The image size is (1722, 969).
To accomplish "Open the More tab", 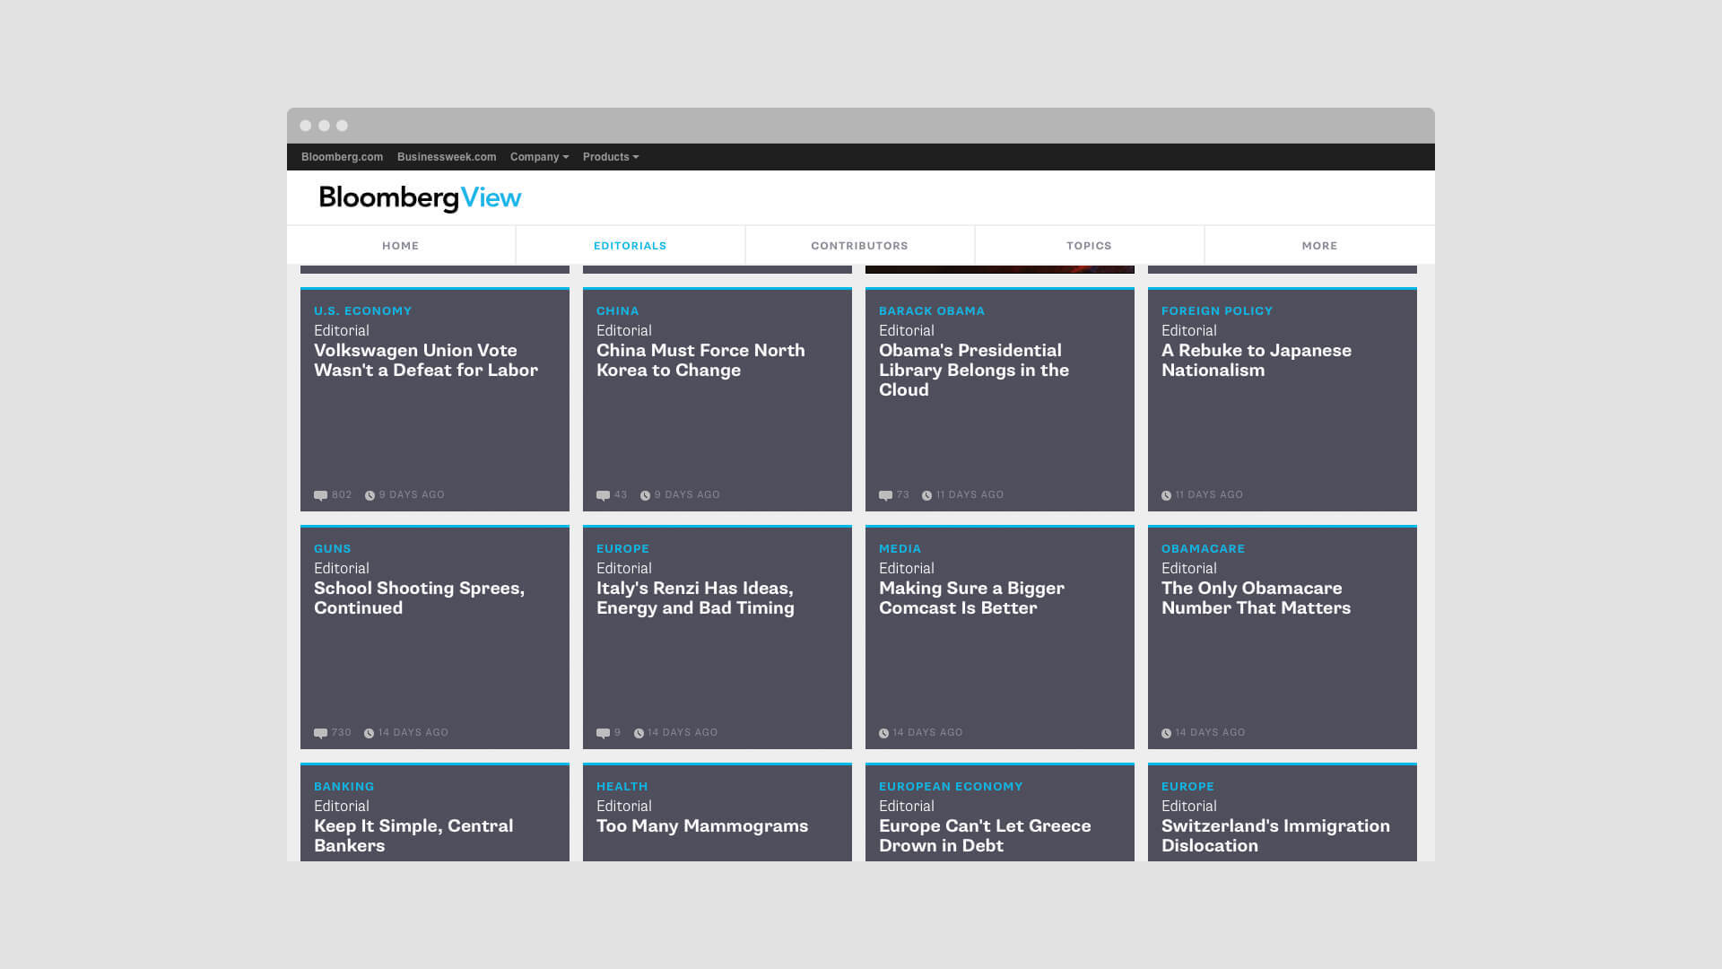I will pos(1319,246).
